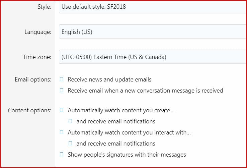247x168 pixels.
Task: Tick email notifications checkbox under content you create
Action: point(70,121)
